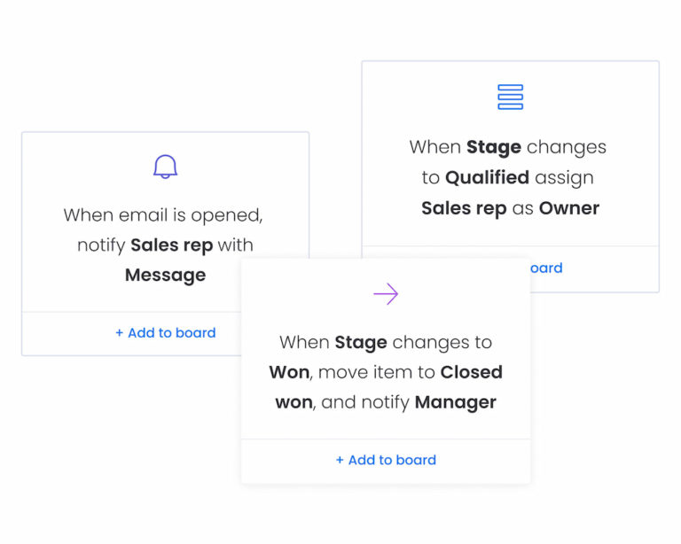This screenshot has height=544, width=681.
Task: Select bold Stage in Qualified card
Action: click(494, 147)
